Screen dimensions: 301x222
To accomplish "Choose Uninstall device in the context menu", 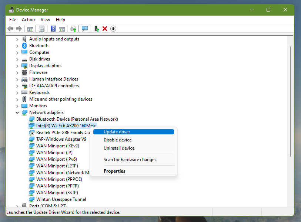I will click(134, 148).
